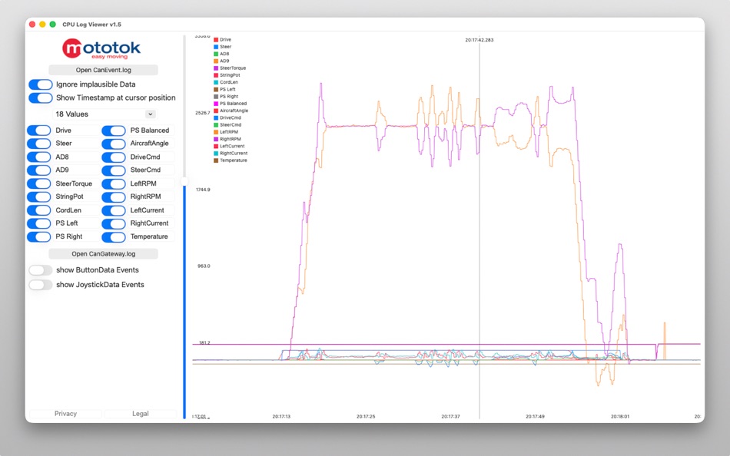
Task: Click the red Drive legend color square
Action: (217, 39)
